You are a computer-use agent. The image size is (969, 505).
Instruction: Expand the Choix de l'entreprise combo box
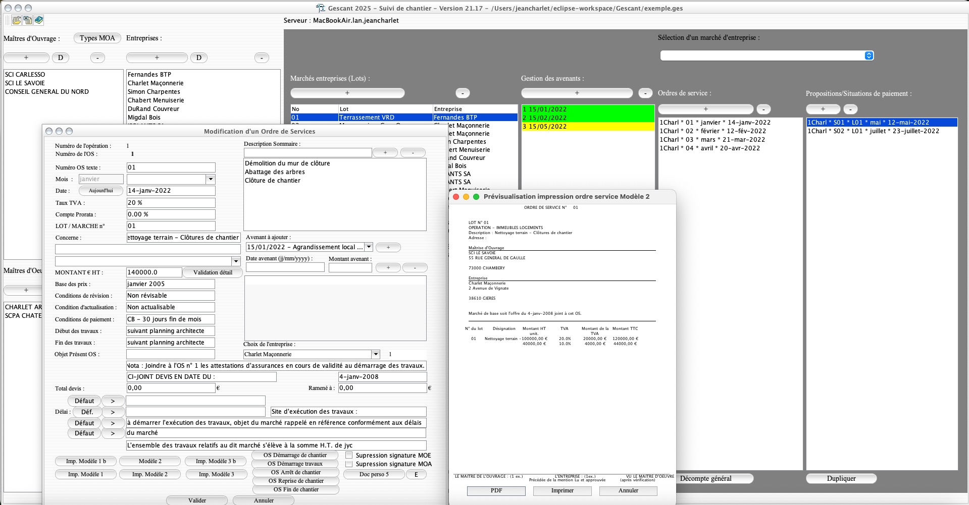(x=375, y=354)
